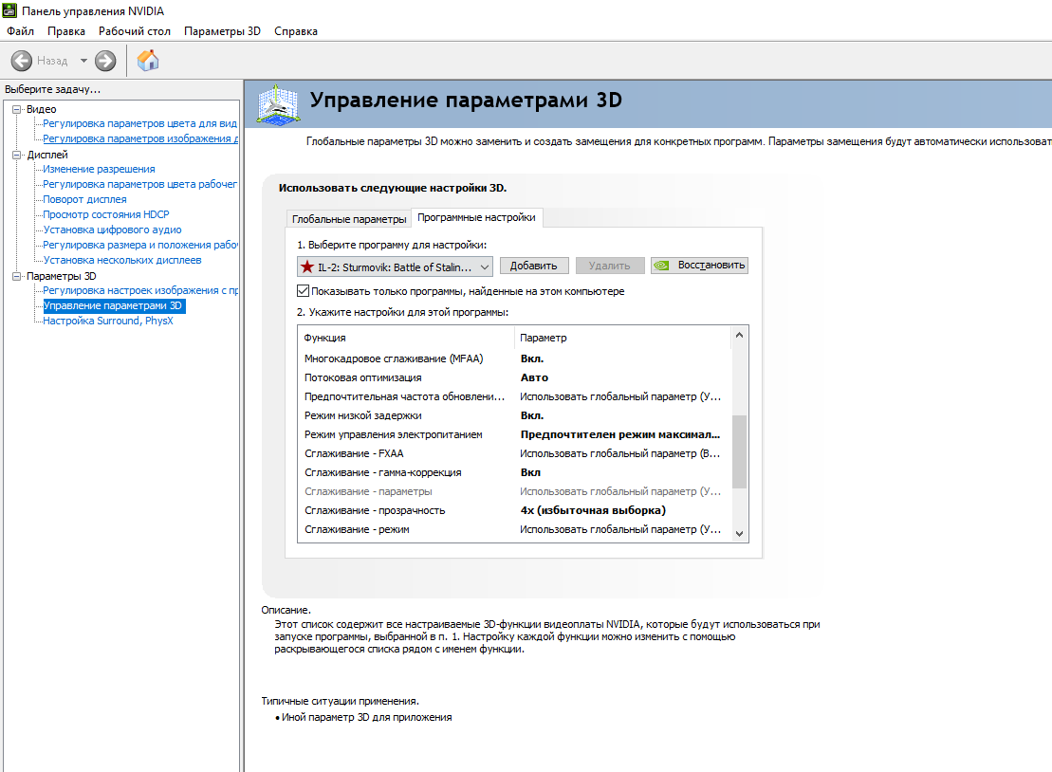This screenshot has height=772, width=1052.
Task: Click the 3D settings header icon
Action: coord(278,104)
